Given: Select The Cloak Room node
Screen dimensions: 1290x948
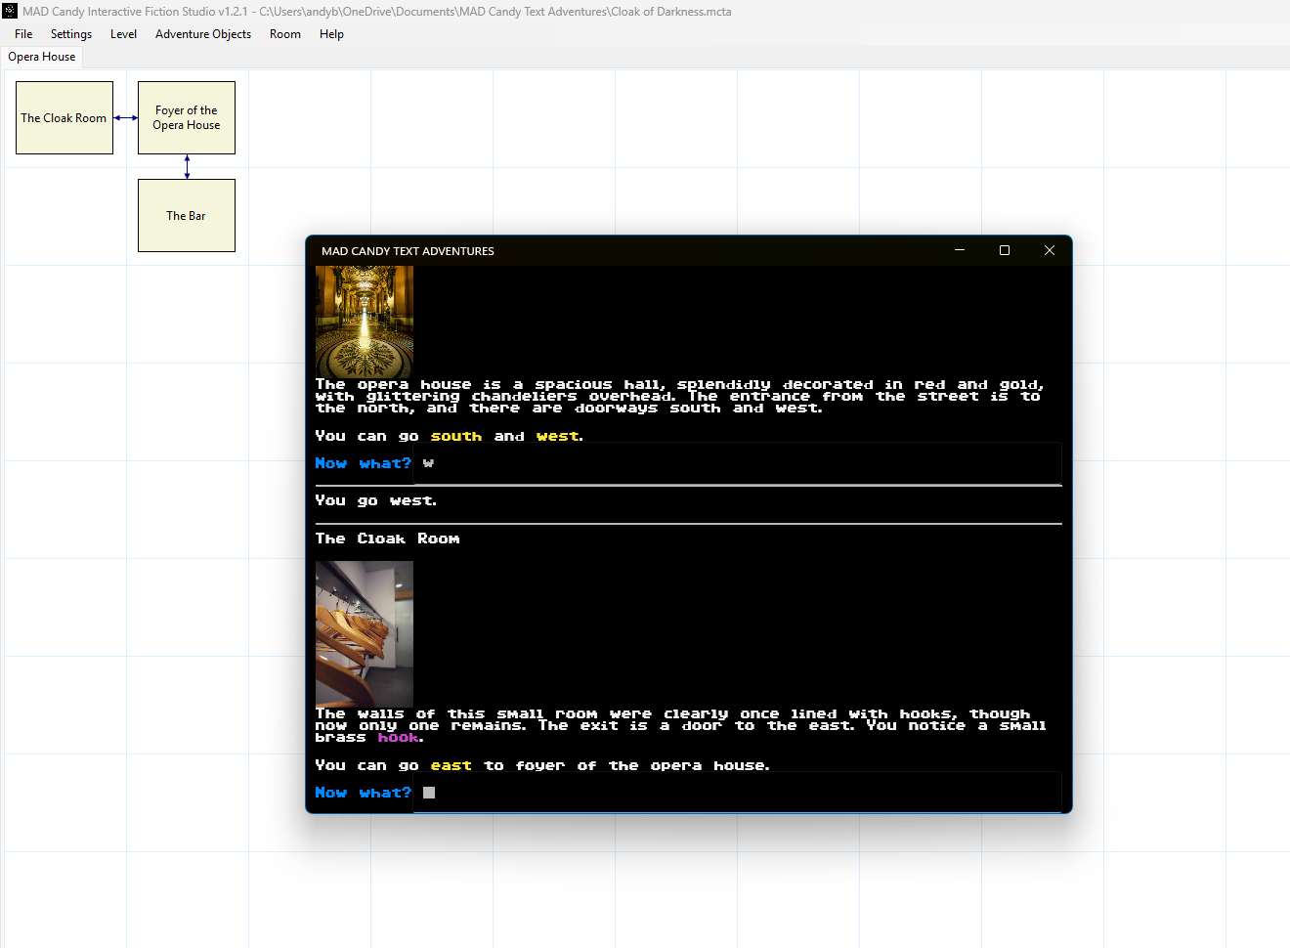Looking at the screenshot, I should tap(64, 118).
